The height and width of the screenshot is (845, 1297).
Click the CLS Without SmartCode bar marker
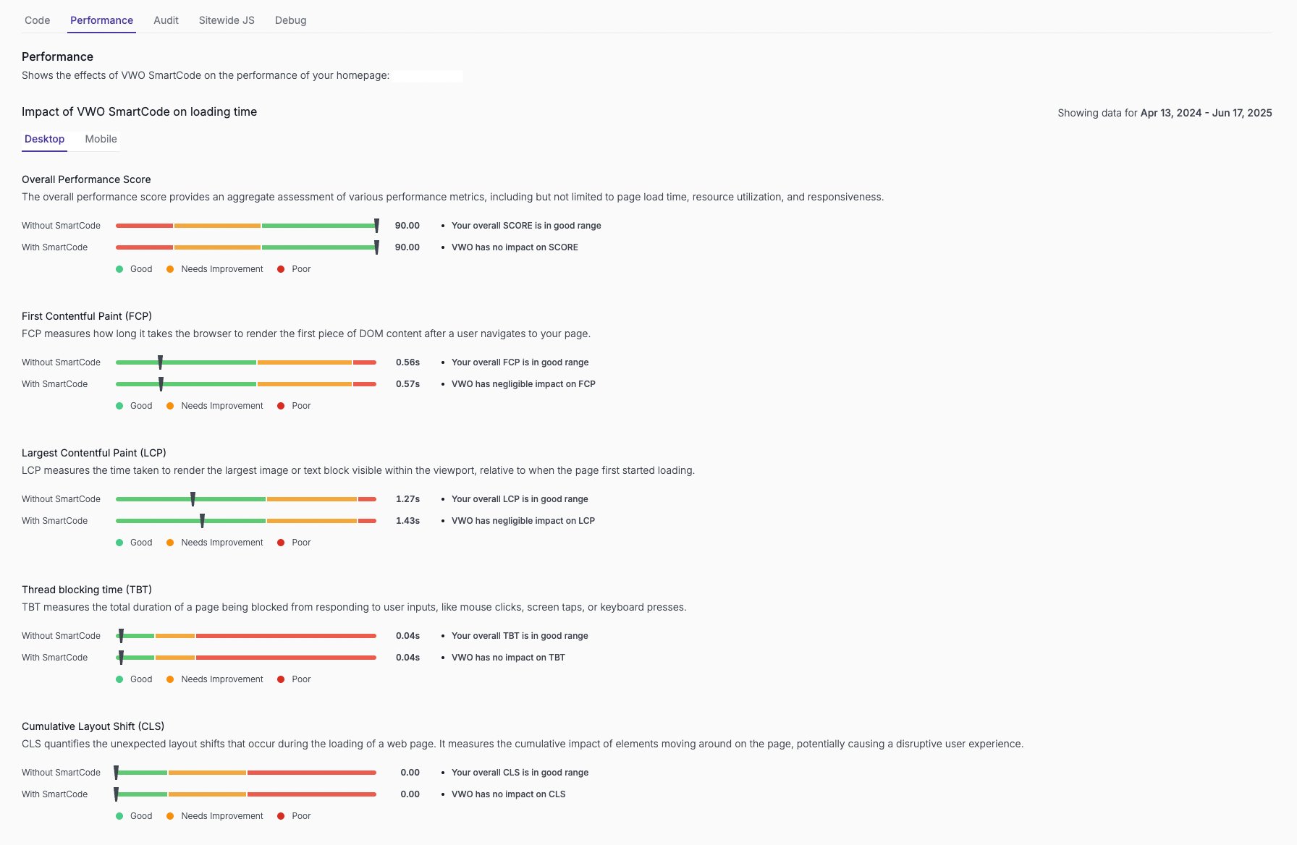[x=116, y=773]
